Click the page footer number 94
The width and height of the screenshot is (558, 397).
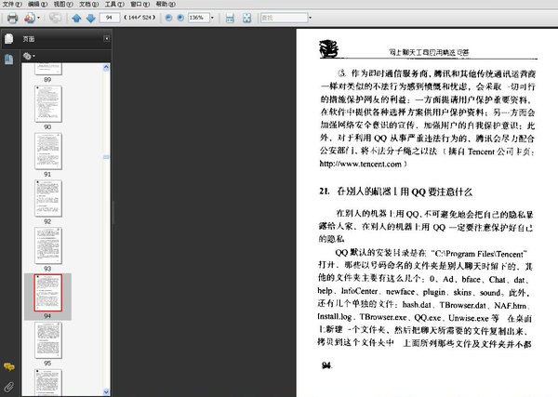(x=326, y=365)
